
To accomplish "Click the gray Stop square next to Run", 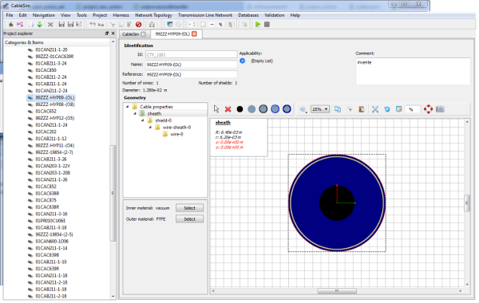I will 267,25.
